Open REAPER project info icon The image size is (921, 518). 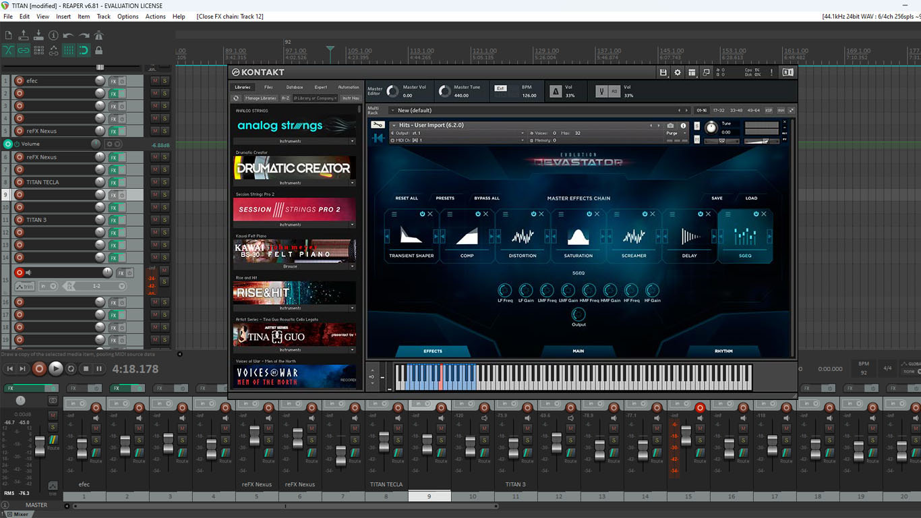coord(53,34)
